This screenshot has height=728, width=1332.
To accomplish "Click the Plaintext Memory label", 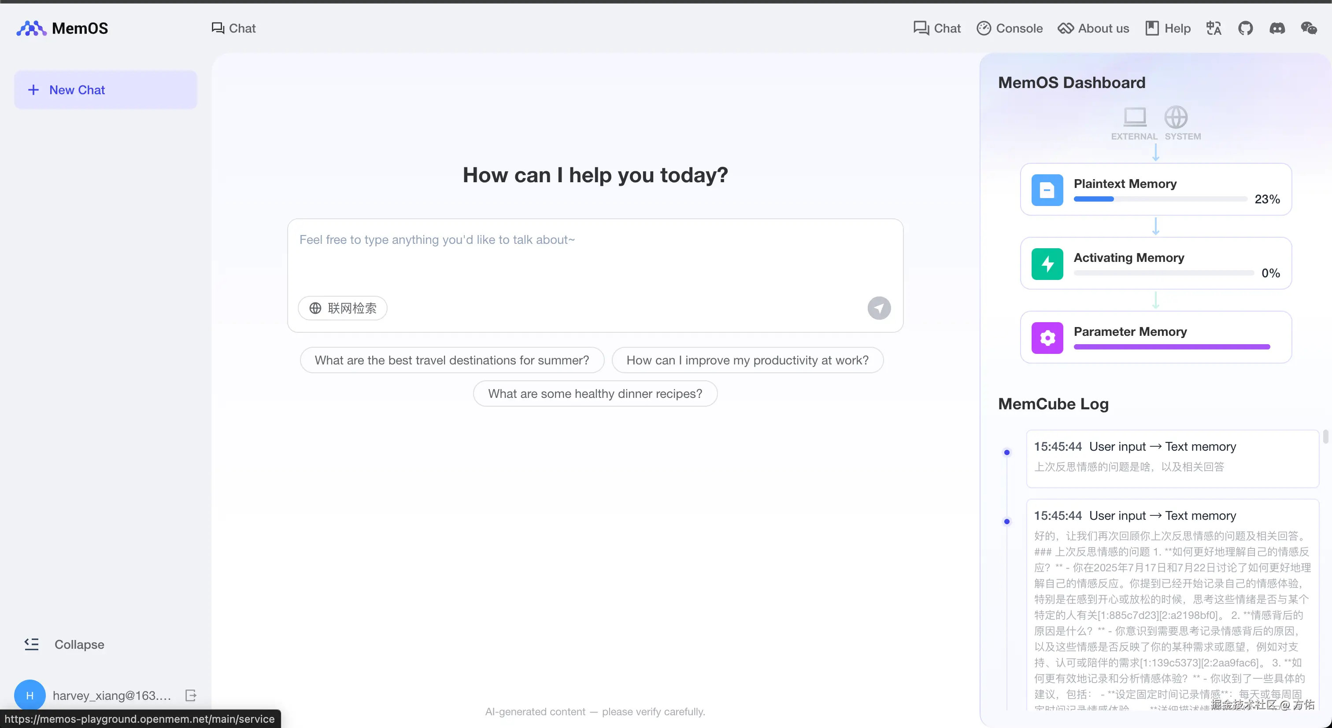I will [x=1125, y=184].
